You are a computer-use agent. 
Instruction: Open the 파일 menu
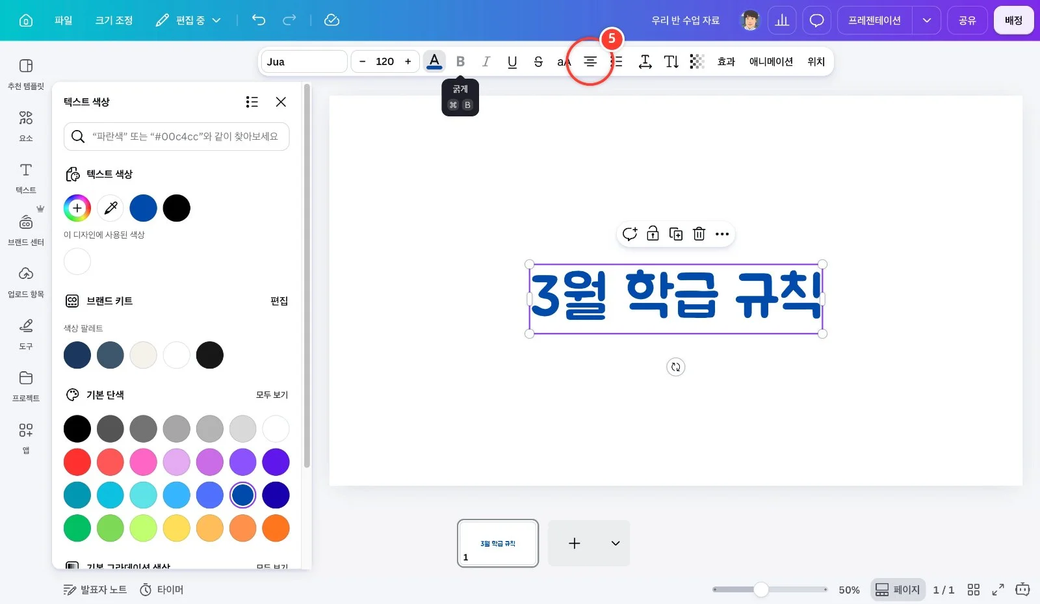pos(64,20)
